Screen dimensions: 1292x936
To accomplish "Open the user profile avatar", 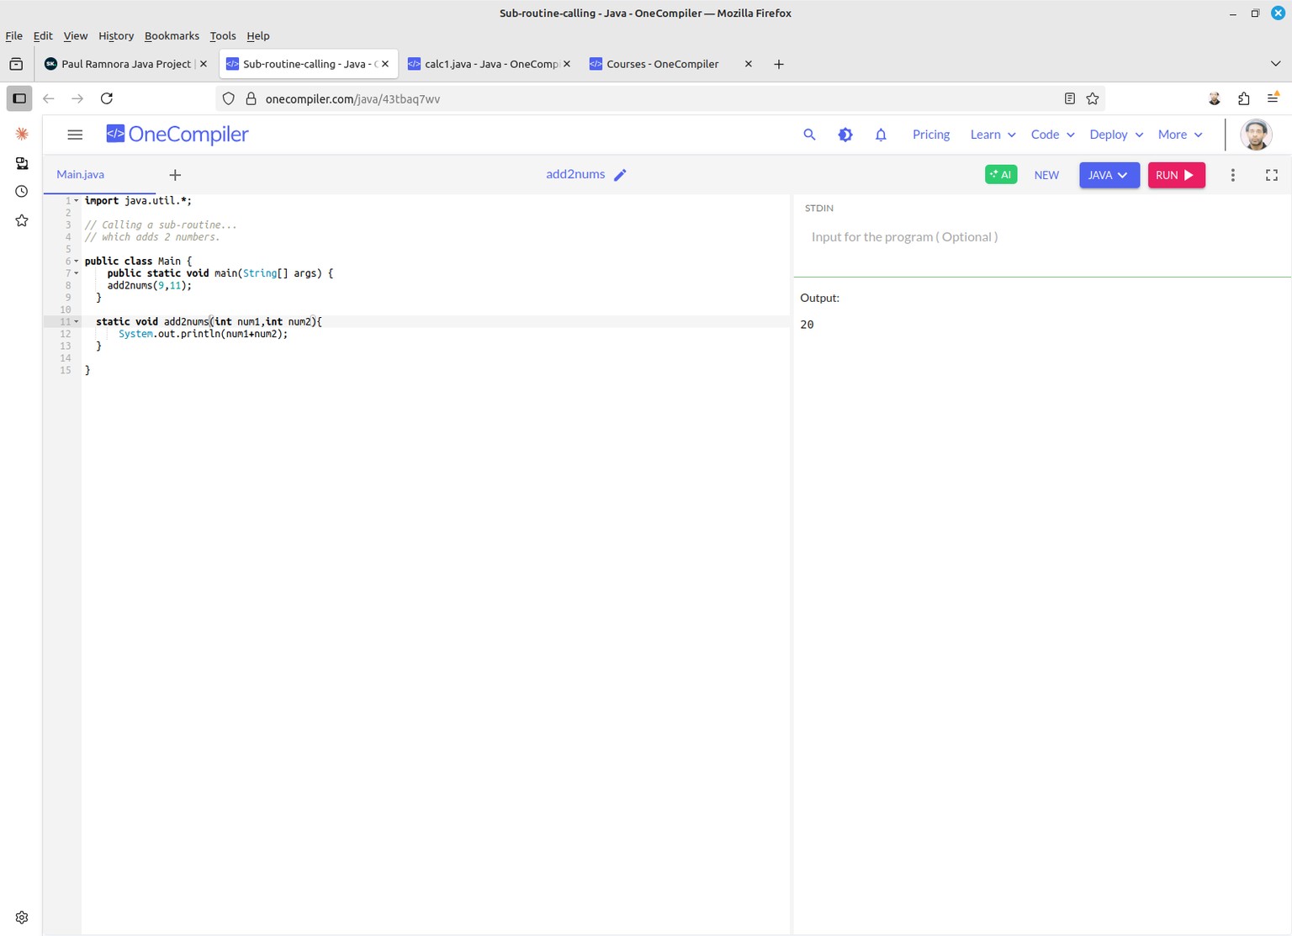I will click(1256, 135).
